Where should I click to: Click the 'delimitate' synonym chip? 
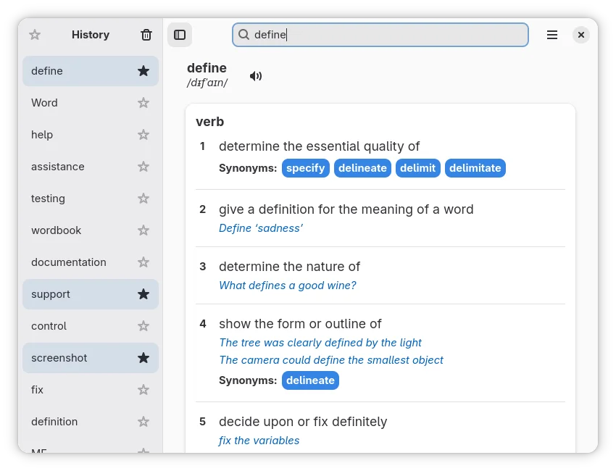tap(475, 167)
